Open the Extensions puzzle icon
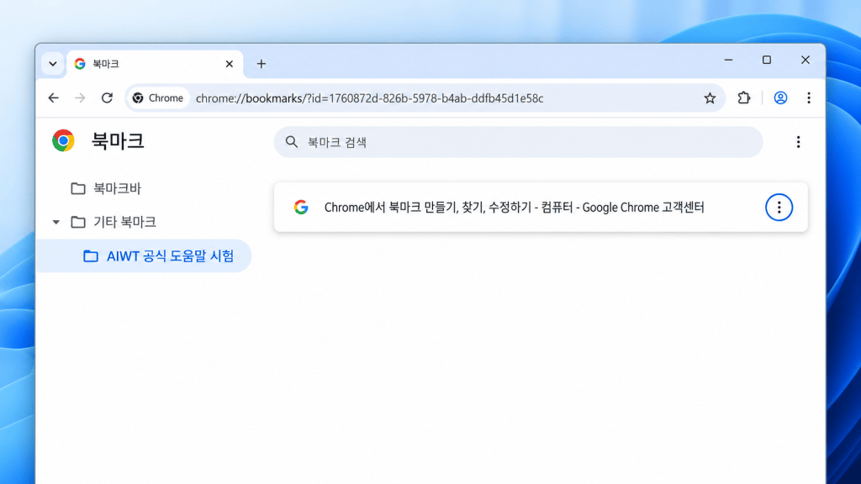The height and width of the screenshot is (484, 861). click(743, 97)
